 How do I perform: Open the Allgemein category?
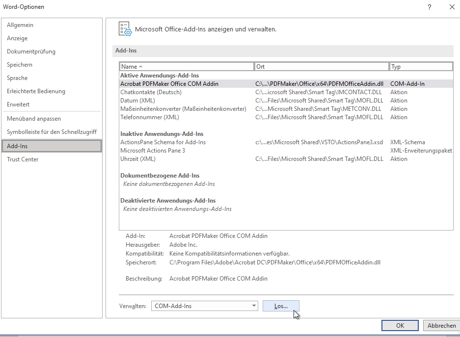20,25
